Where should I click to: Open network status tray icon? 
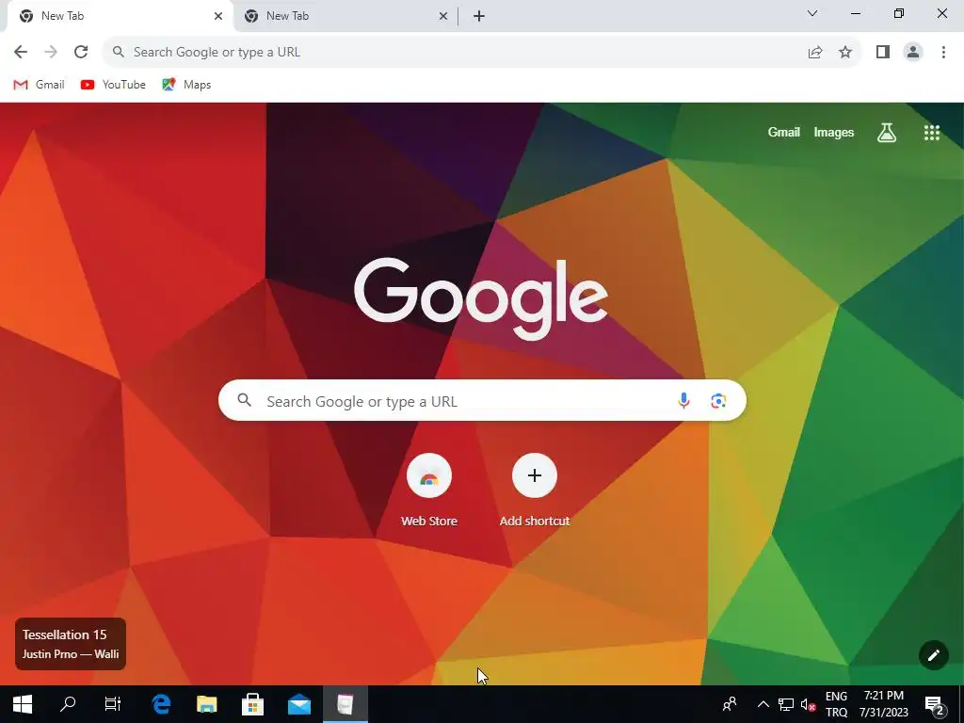(x=786, y=704)
